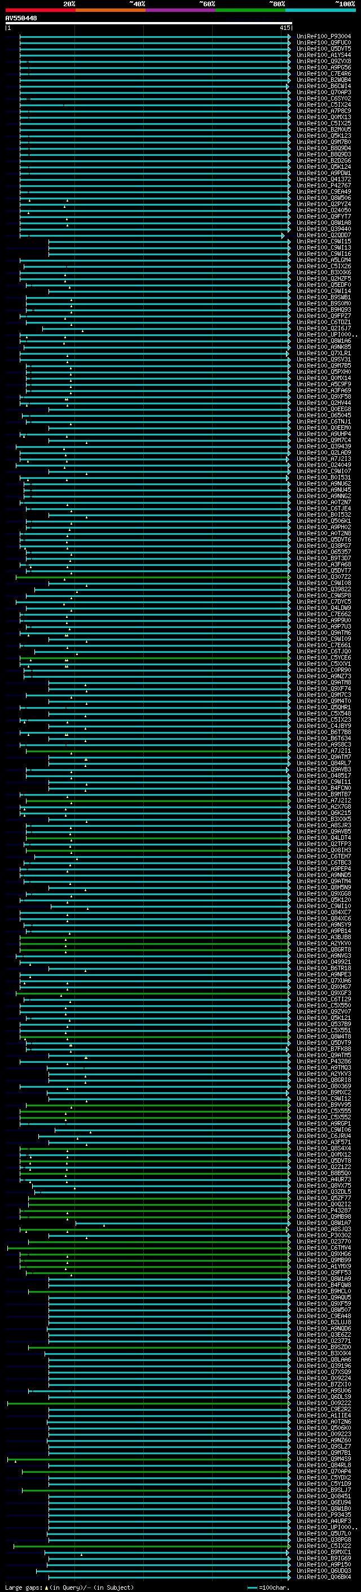Viewport: 361px width, 1592px height.
Task: Select the UniRef100_C9WSP8 label
Action: coord(324,596)
